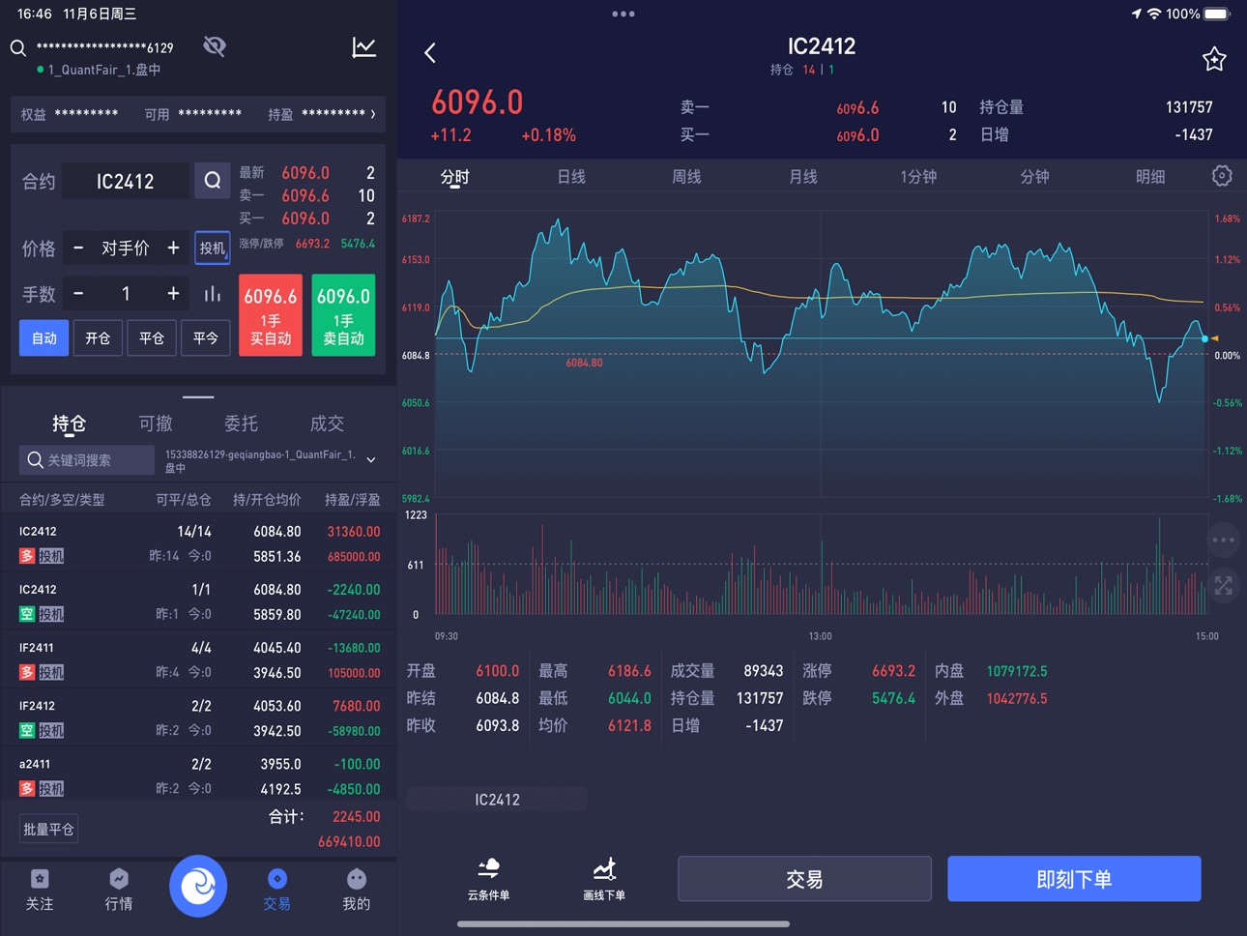Click the IC2412 chip below quote data

click(497, 800)
